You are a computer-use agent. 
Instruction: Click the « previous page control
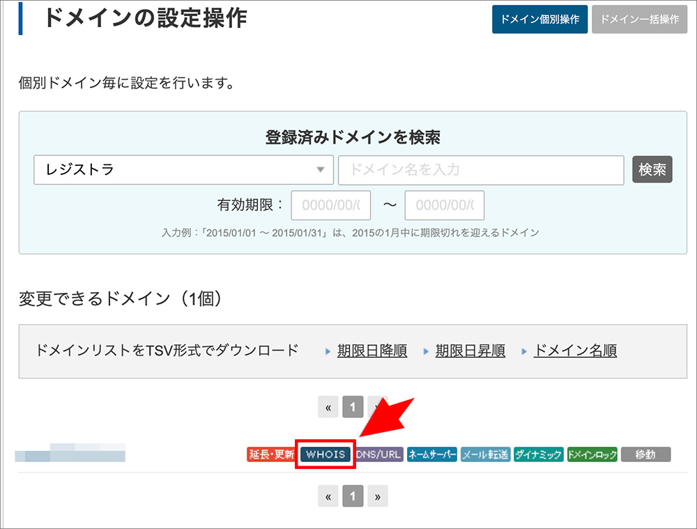point(328,407)
